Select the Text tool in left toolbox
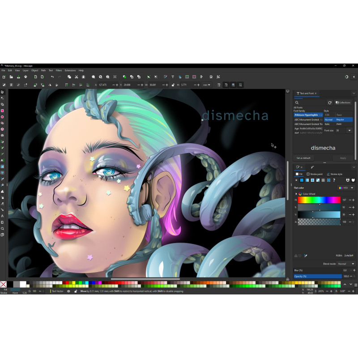This screenshot has width=358, height=358. point(2,160)
